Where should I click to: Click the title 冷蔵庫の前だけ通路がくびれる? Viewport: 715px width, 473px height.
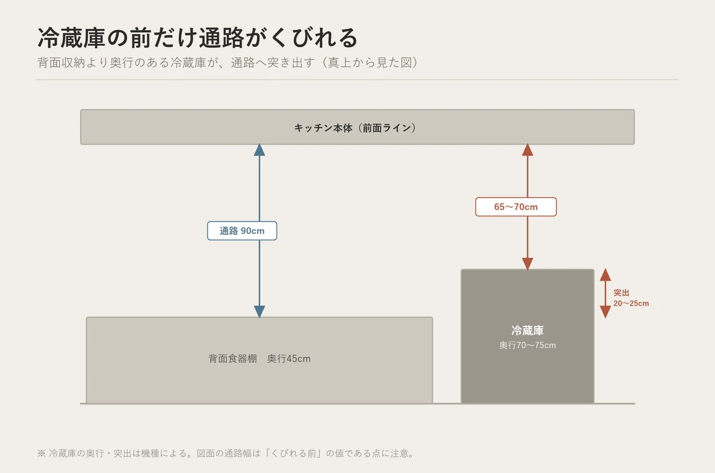click(x=197, y=38)
